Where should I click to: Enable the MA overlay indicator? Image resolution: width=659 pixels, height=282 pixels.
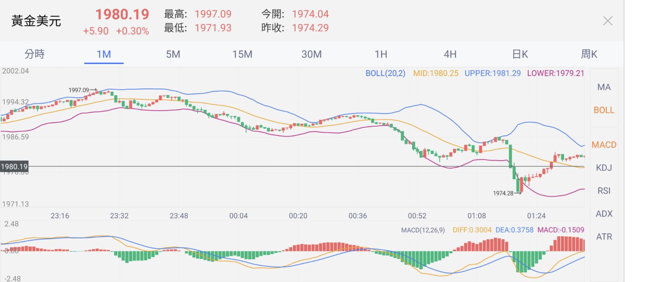(604, 87)
